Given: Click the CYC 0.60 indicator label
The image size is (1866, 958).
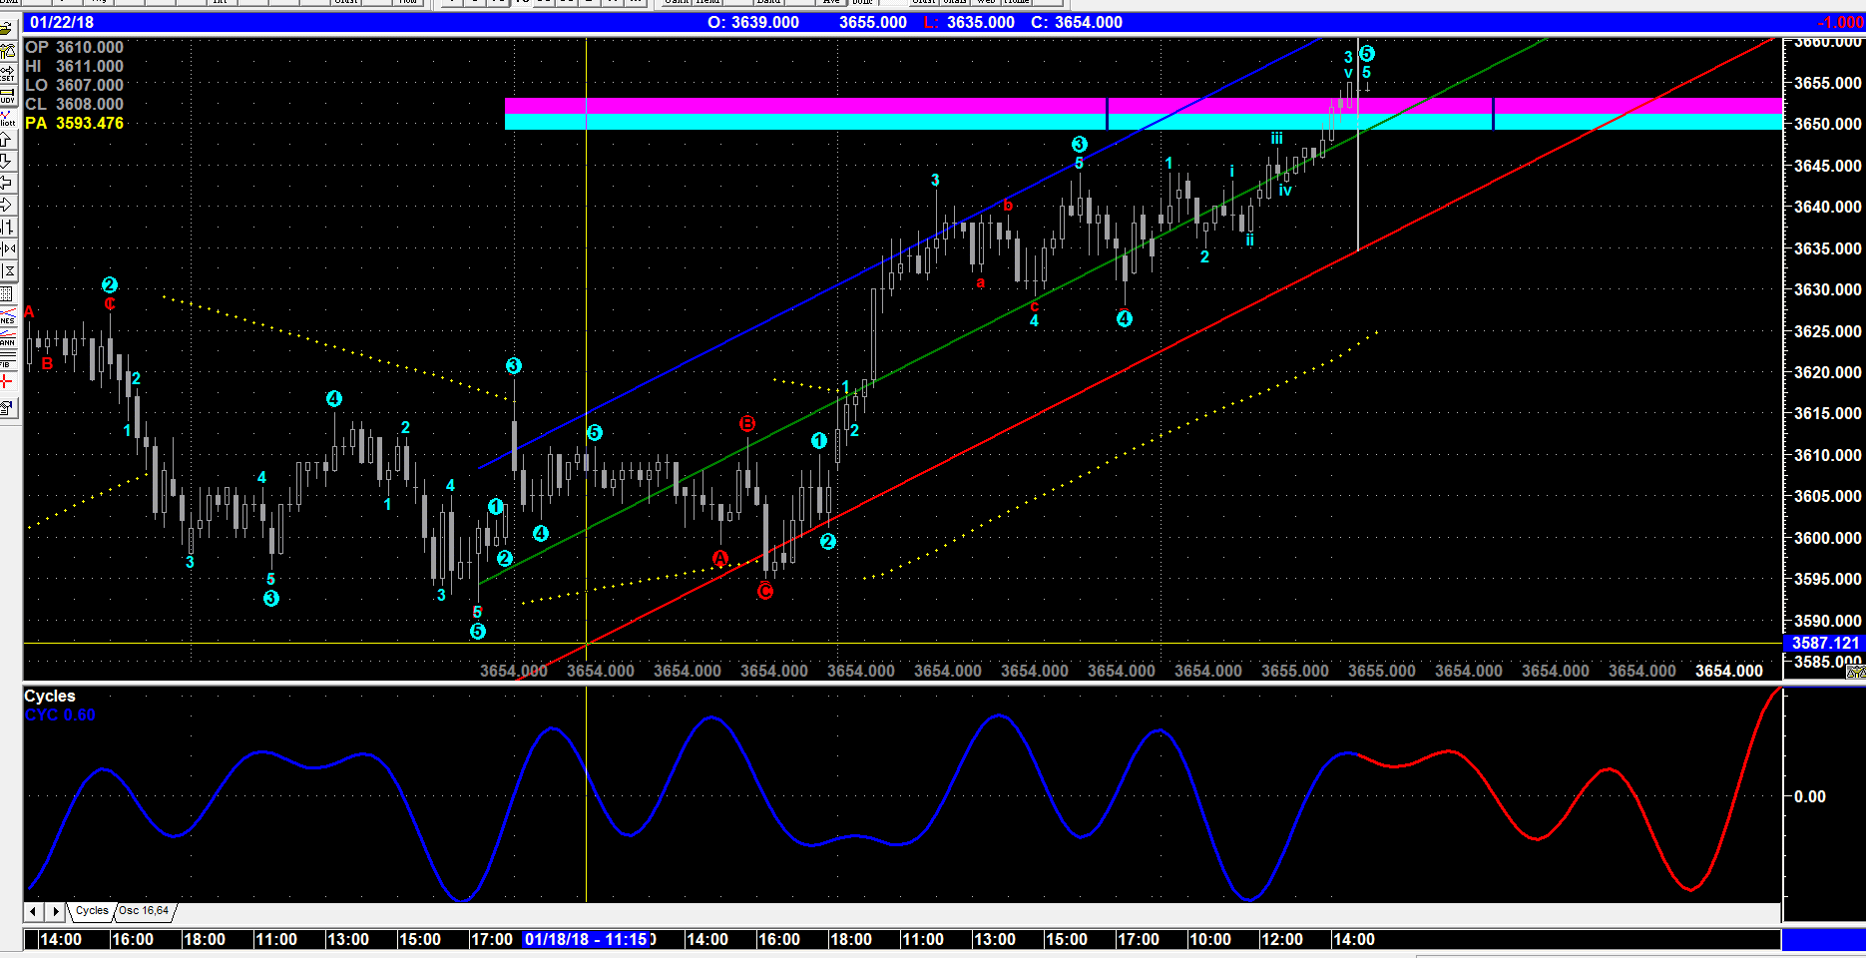Looking at the screenshot, I should 60,715.
